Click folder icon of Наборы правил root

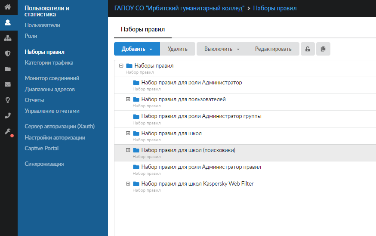point(129,66)
